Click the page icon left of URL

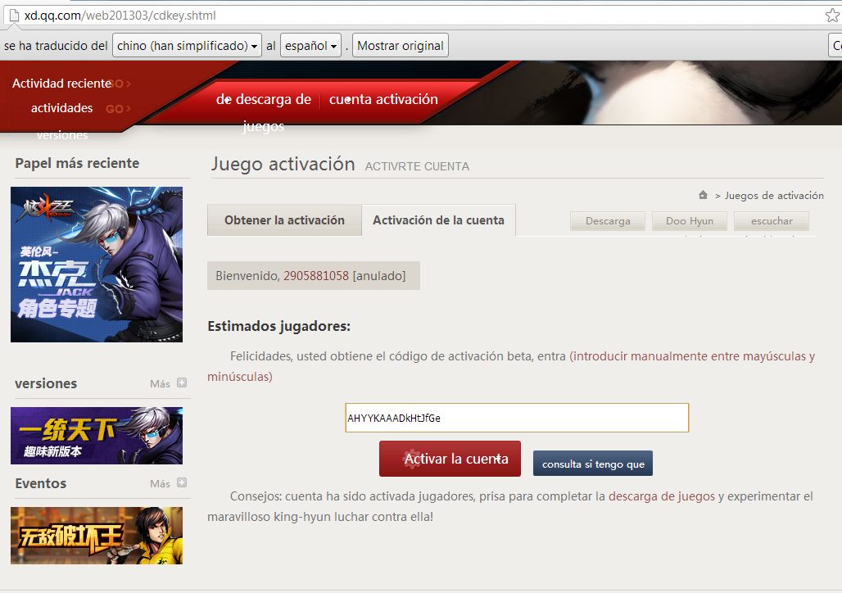[12, 16]
